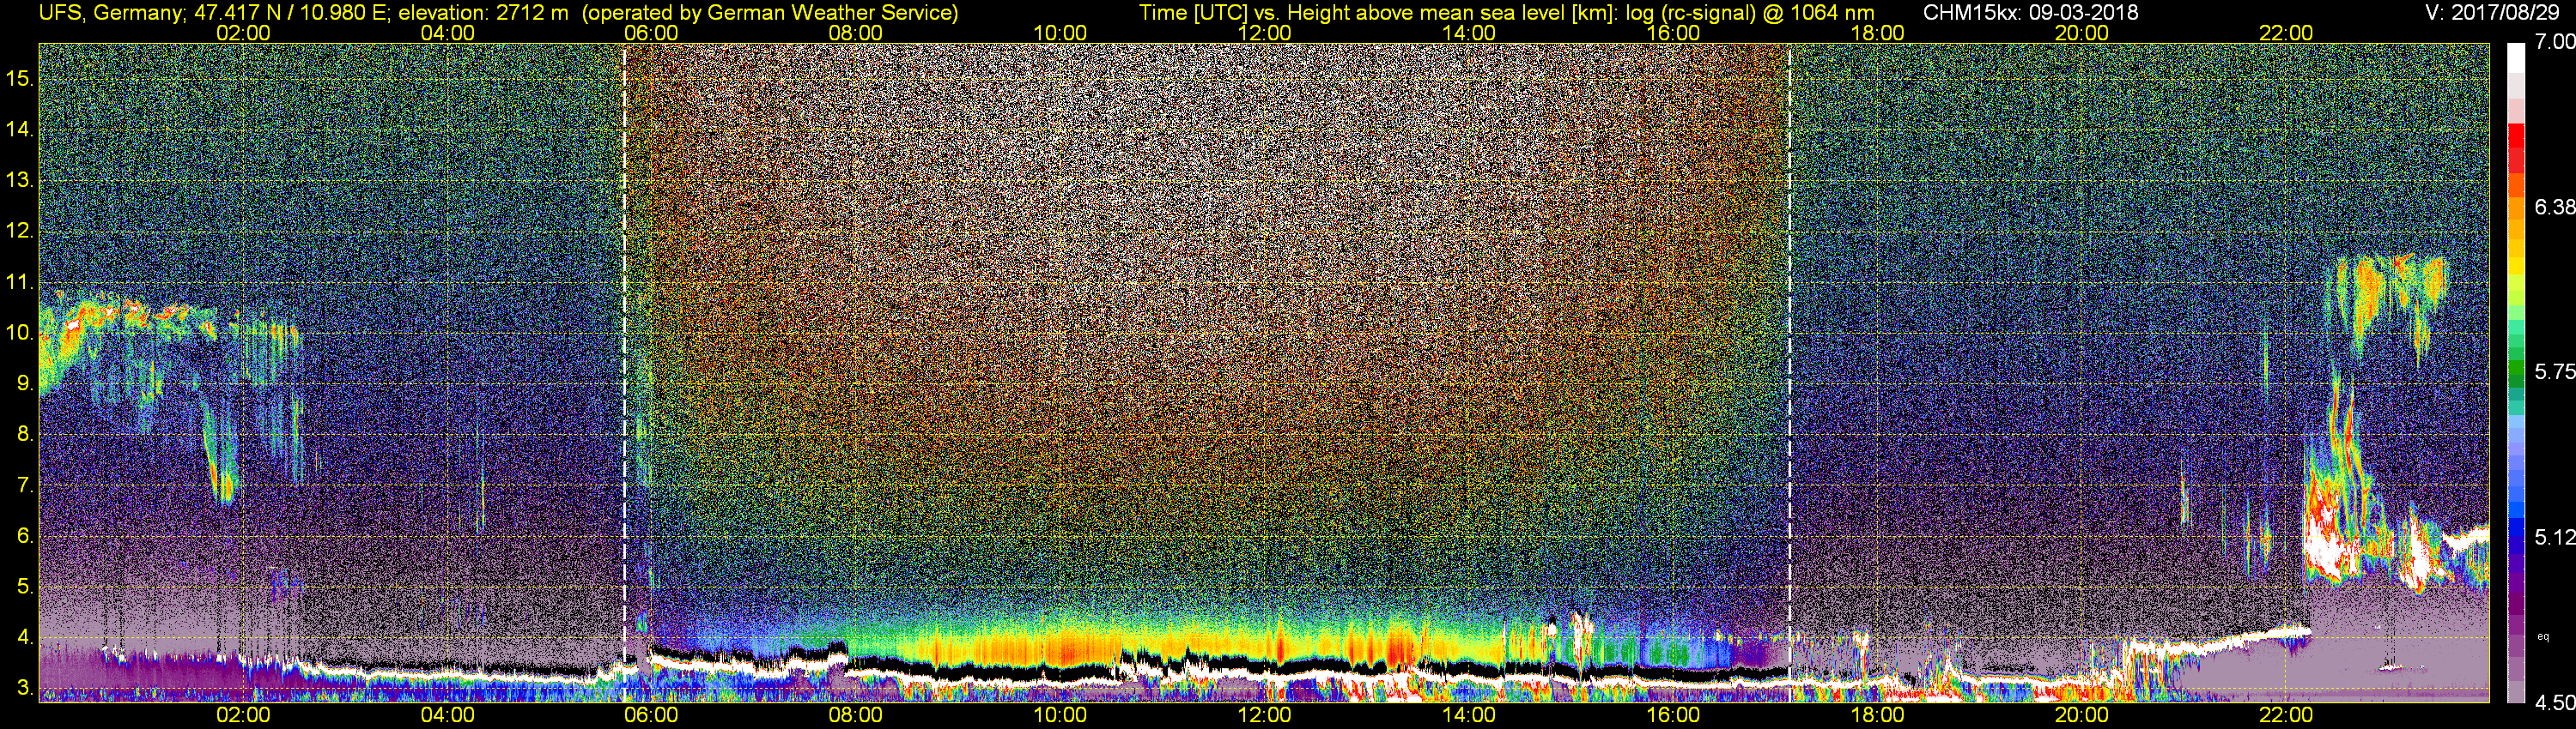2576x729 pixels.
Task: Click the '04:00' label on the top time axis
Action: [x=447, y=33]
